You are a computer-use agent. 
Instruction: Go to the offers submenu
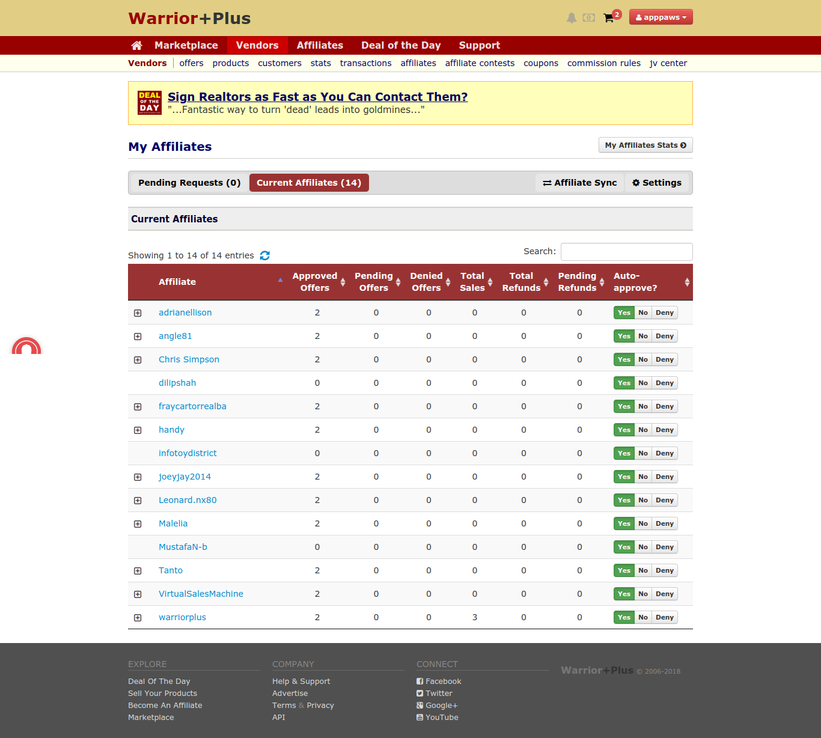[191, 63]
